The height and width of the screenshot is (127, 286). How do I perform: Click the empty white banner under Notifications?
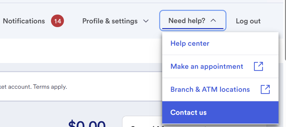(x=81, y=51)
